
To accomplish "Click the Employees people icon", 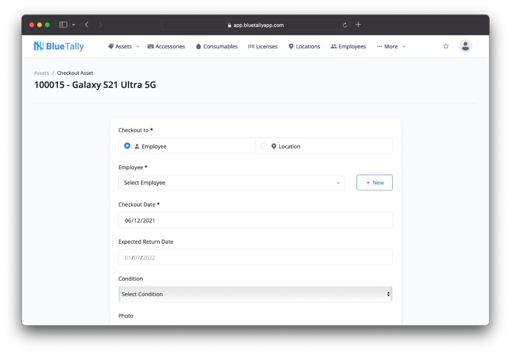I will coord(334,46).
